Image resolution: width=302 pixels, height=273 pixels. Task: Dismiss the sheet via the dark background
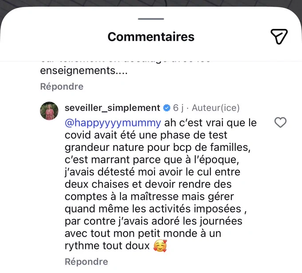pos(151,3)
